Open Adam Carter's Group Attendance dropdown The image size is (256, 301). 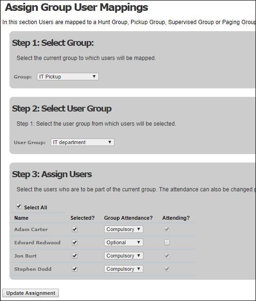pyautogui.click(x=124, y=229)
